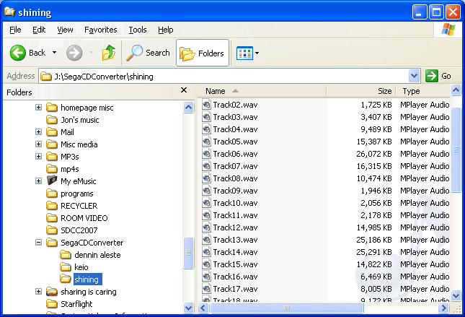The image size is (465, 317).
Task: Open the Tools menu
Action: click(x=137, y=30)
